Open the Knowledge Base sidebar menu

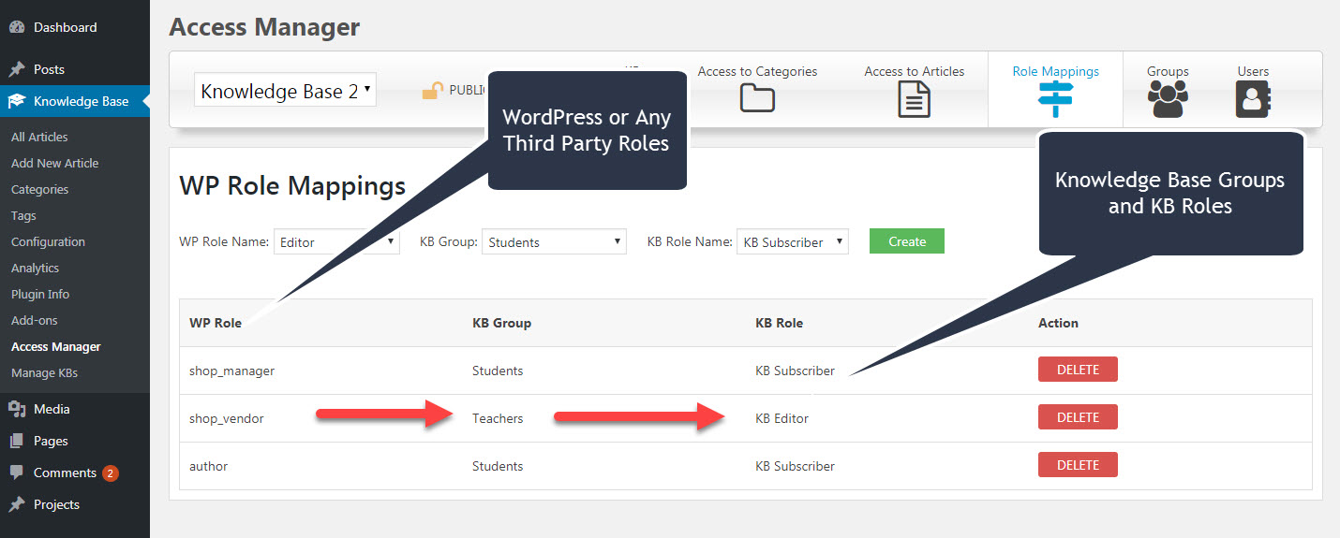[x=75, y=101]
